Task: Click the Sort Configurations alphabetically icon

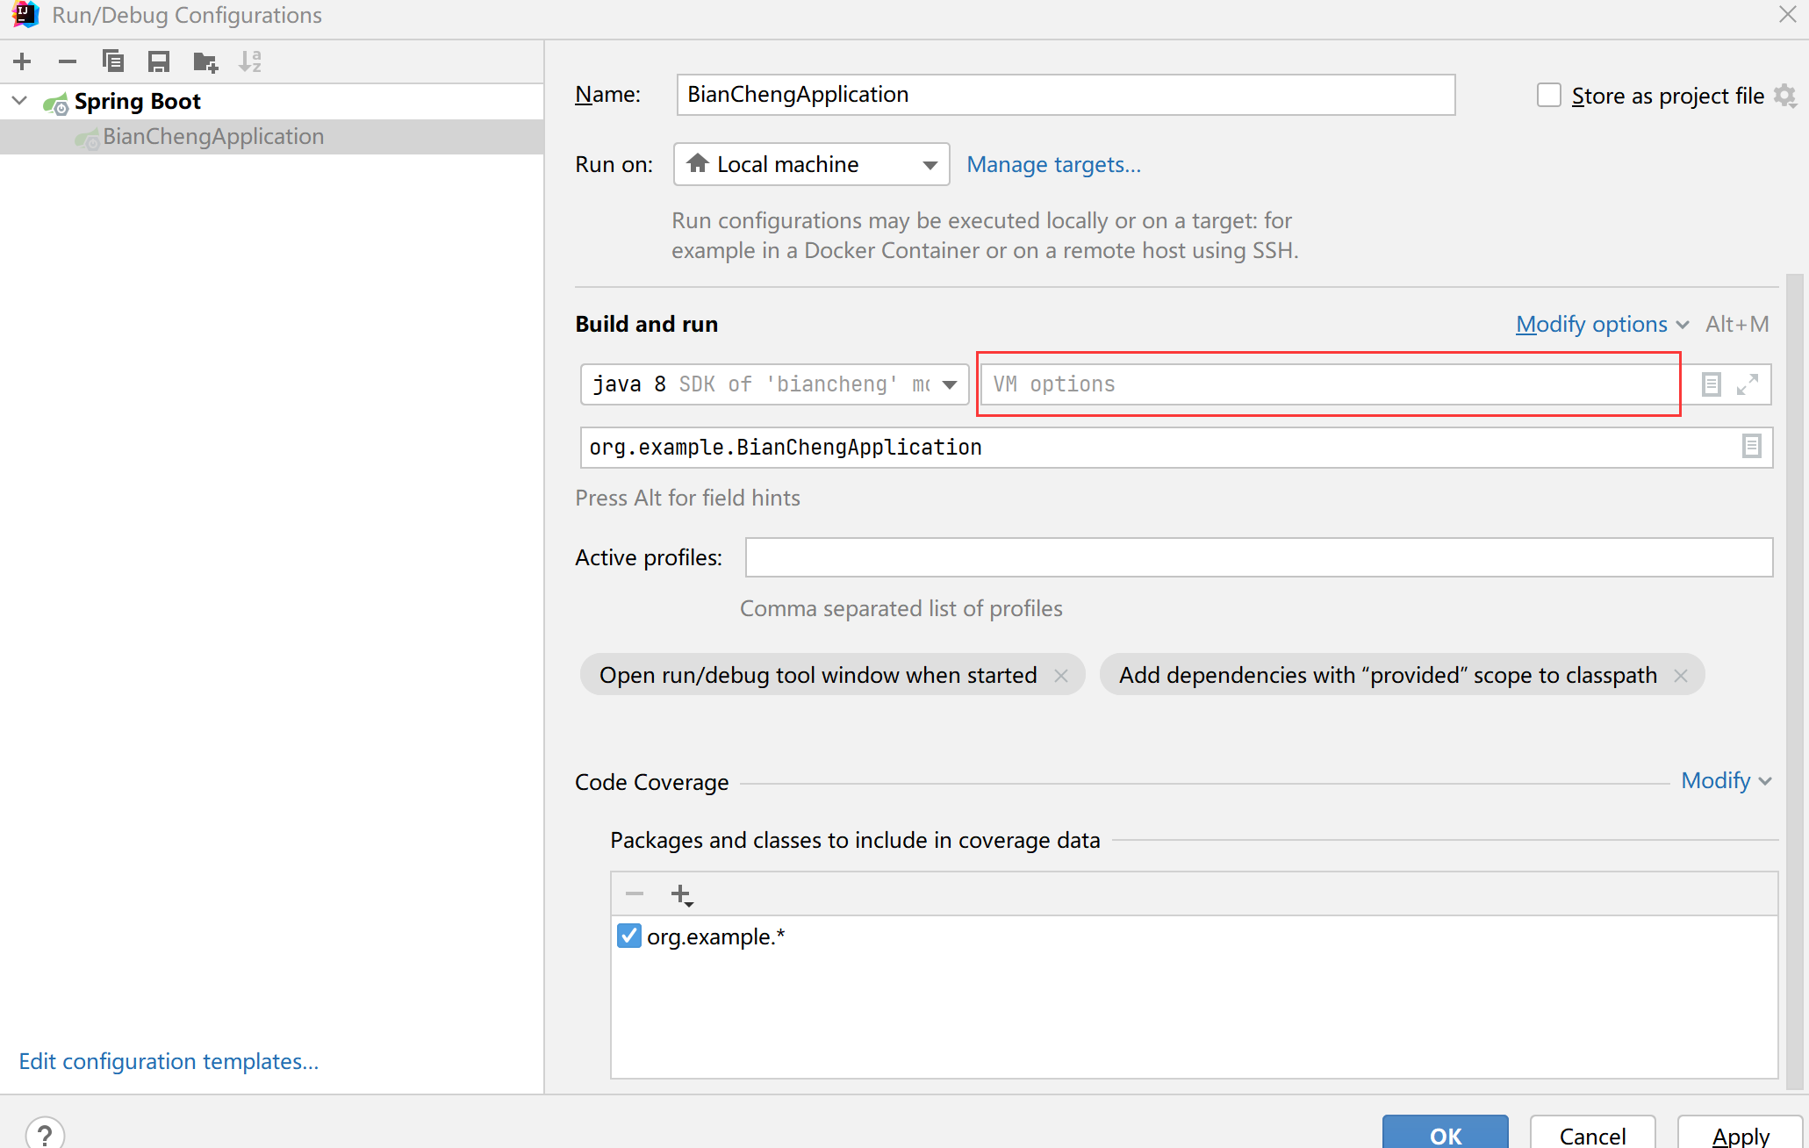Action: 250,61
